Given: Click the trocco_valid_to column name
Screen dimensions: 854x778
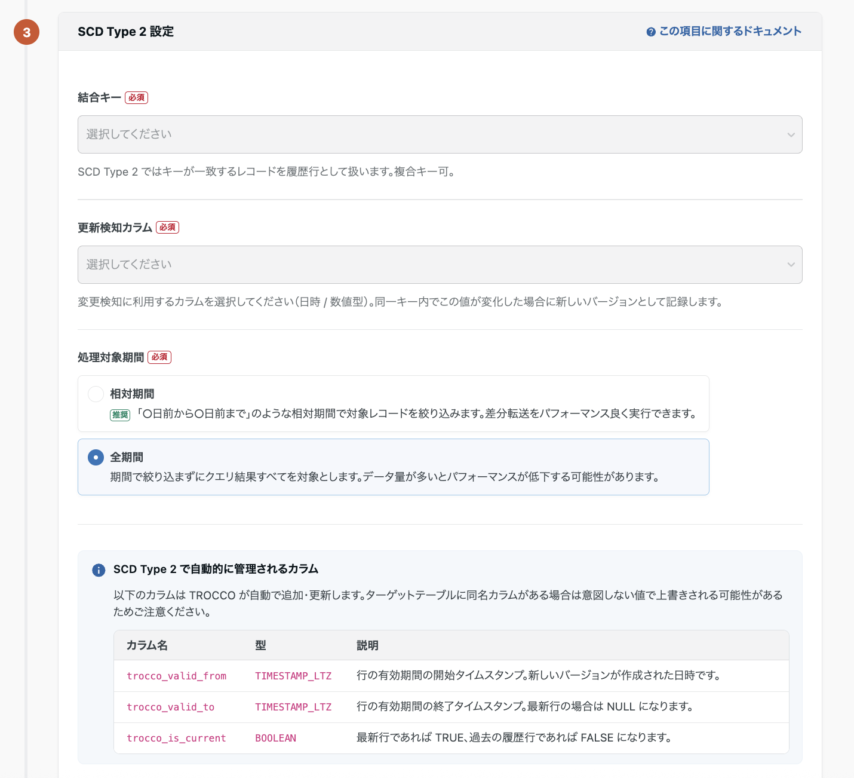Looking at the screenshot, I should [171, 707].
